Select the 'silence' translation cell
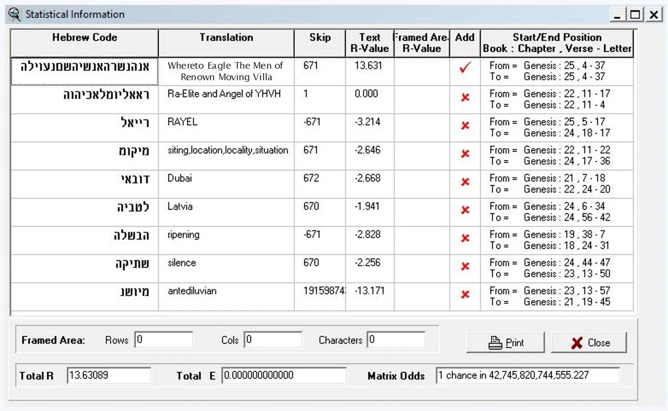 (226, 269)
